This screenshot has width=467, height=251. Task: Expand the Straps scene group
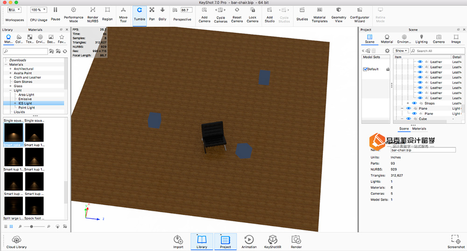pos(408,103)
